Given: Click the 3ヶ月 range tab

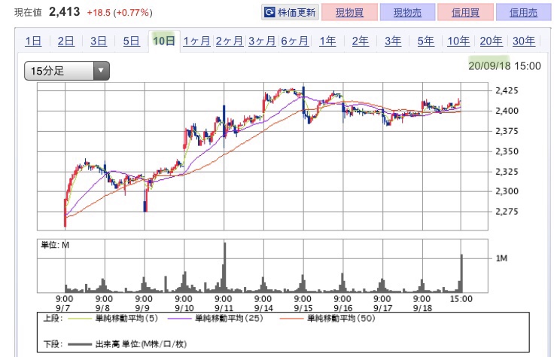Looking at the screenshot, I should (x=262, y=41).
